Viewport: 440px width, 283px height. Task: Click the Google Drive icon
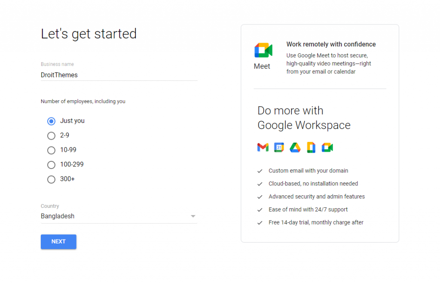coord(295,148)
